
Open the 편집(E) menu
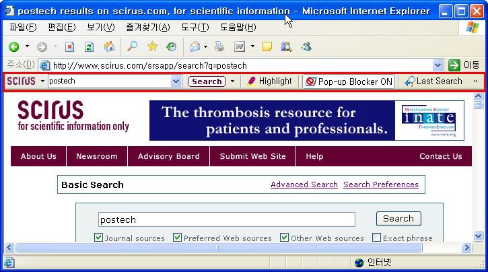point(62,28)
